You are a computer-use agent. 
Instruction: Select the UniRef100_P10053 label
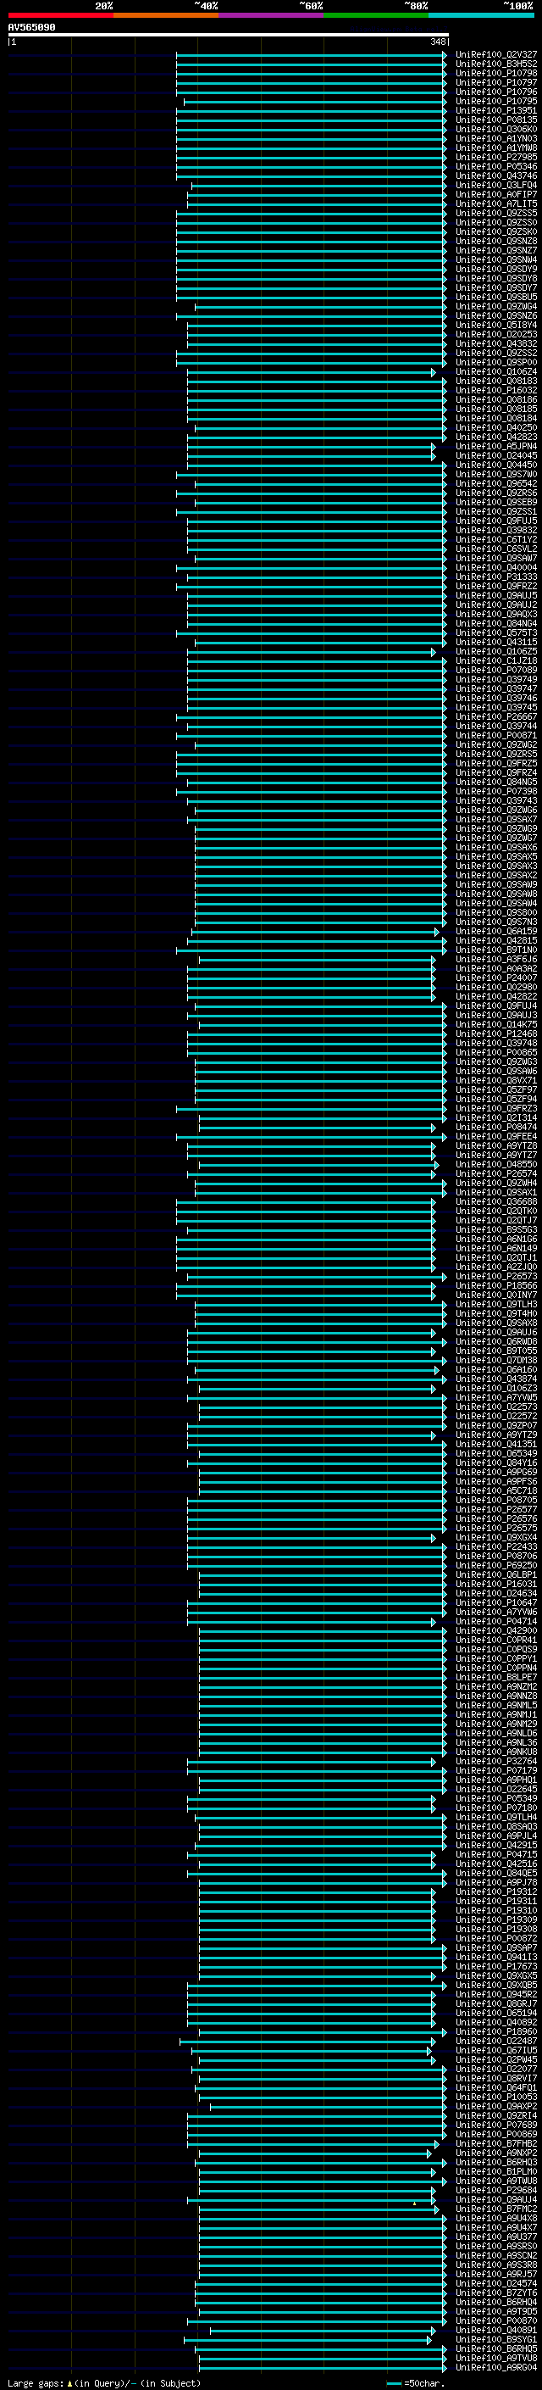[496, 2097]
